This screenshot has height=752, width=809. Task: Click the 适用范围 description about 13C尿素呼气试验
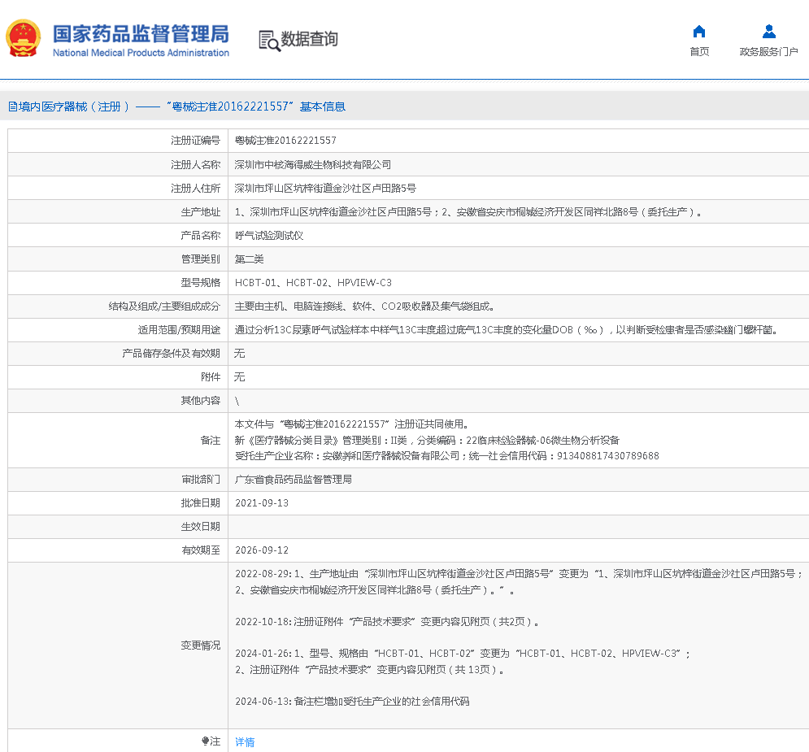pyautogui.click(x=507, y=330)
